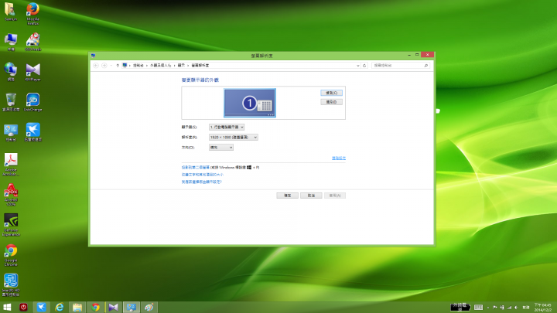Click the Detect (偵測) button
The image size is (557, 313).
[x=331, y=93]
